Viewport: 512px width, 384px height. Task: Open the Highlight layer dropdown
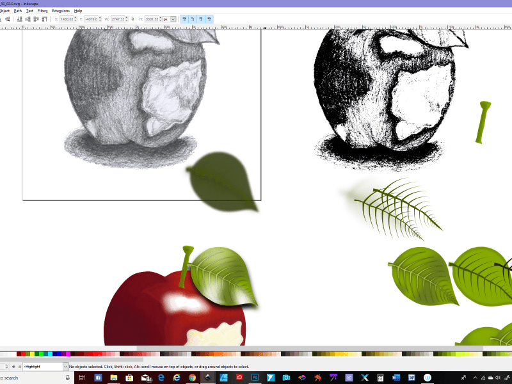(65, 367)
